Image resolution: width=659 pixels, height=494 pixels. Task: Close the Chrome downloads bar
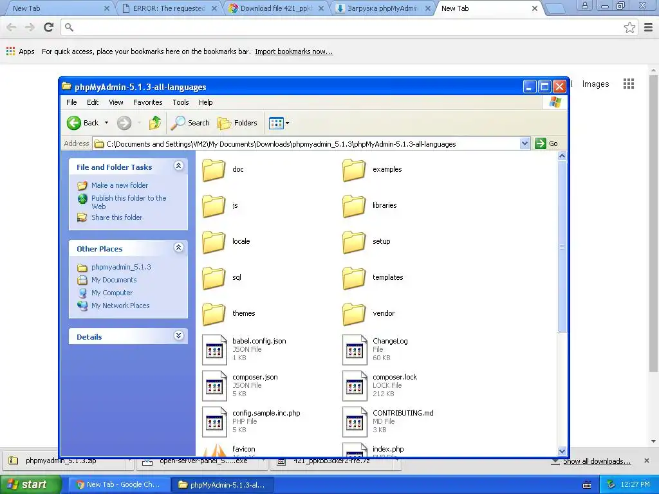[x=646, y=461]
